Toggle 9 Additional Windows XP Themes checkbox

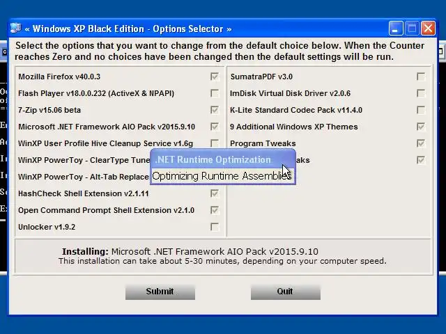[x=421, y=127]
